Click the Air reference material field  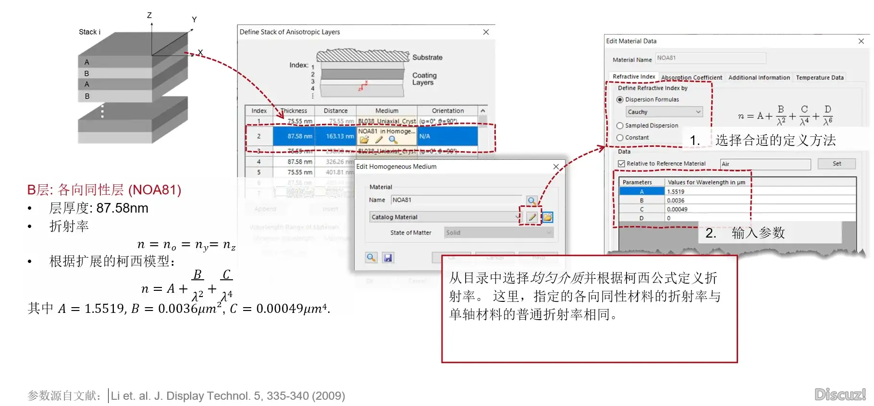pyautogui.click(x=765, y=164)
